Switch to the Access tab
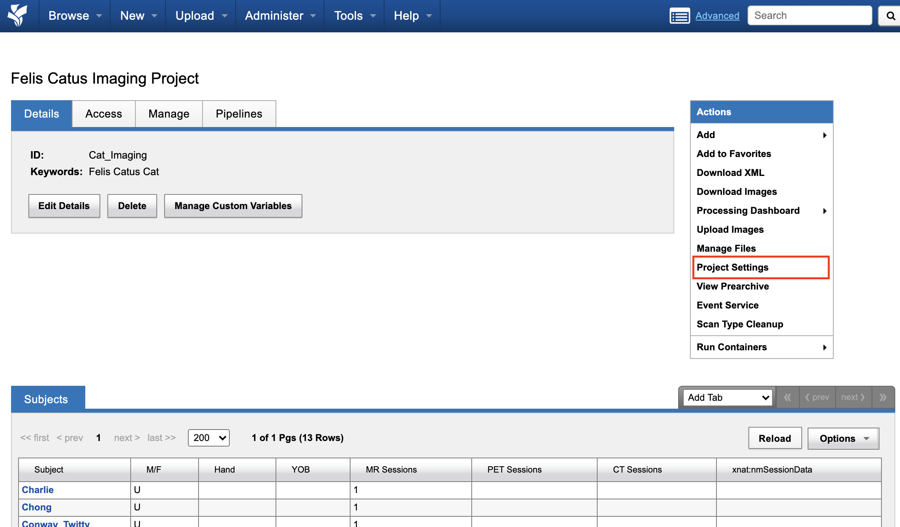Viewport: 900px width, 527px height. 103,114
